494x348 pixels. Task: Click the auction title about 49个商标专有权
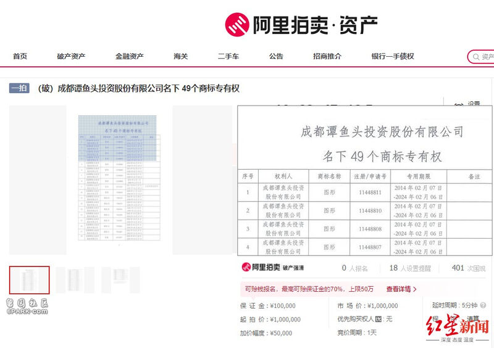click(138, 88)
